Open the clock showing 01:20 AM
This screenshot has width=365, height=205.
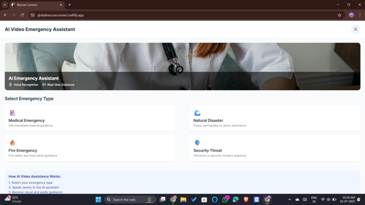(x=347, y=200)
